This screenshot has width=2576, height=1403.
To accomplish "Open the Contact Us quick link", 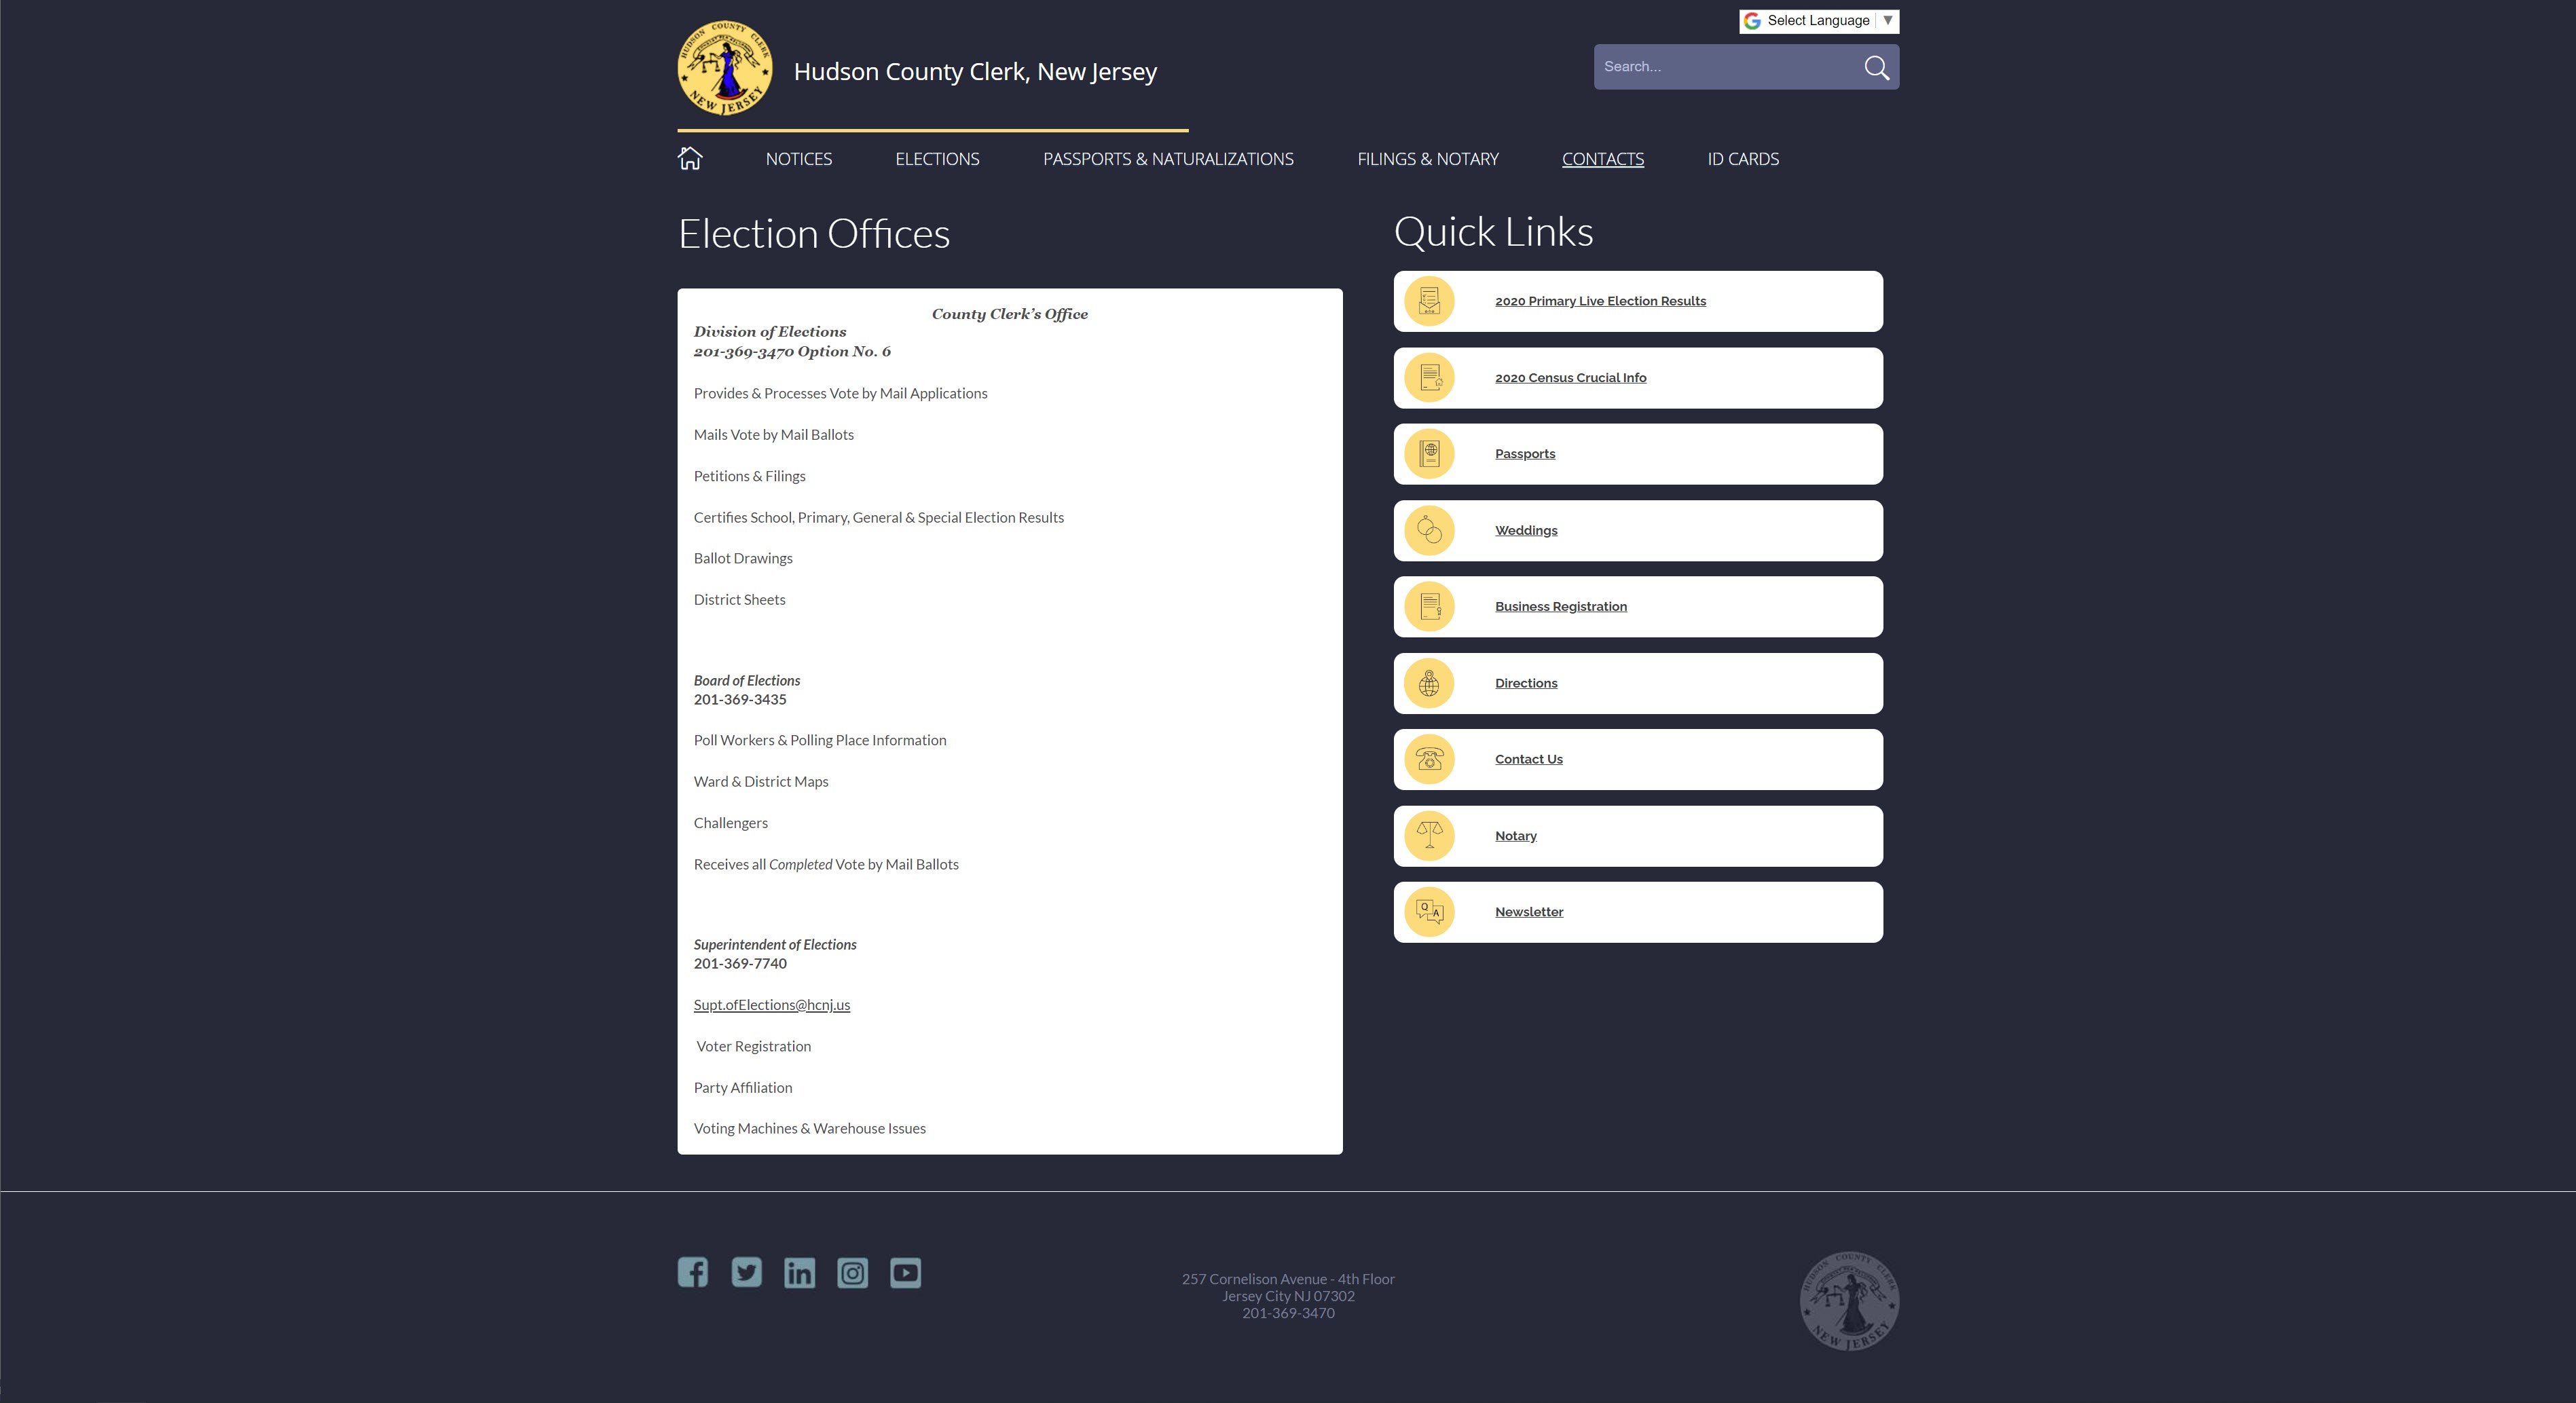I will pos(1528,759).
